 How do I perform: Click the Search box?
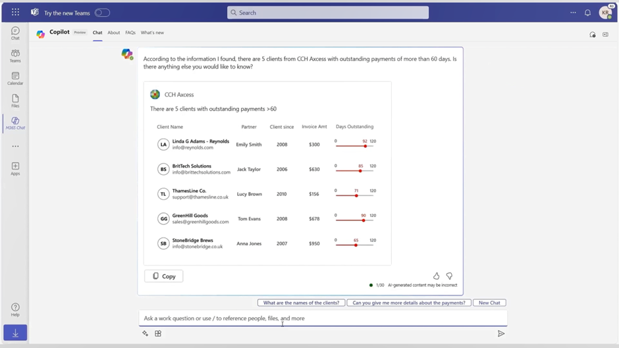[x=328, y=12]
